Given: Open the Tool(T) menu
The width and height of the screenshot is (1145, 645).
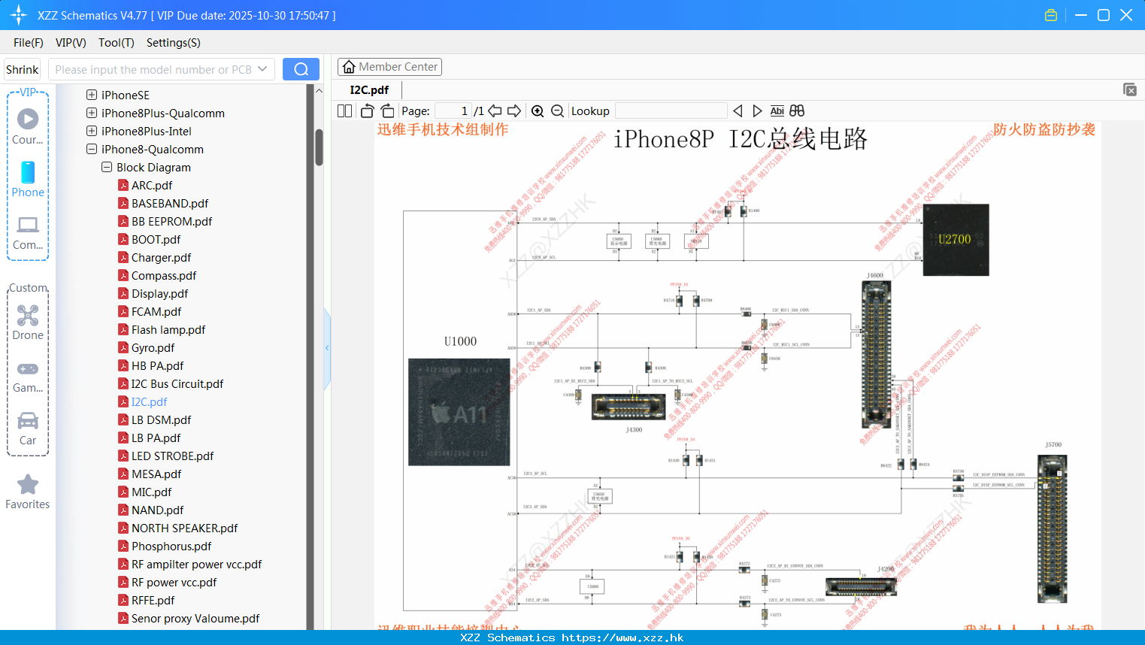Looking at the screenshot, I should point(117,43).
